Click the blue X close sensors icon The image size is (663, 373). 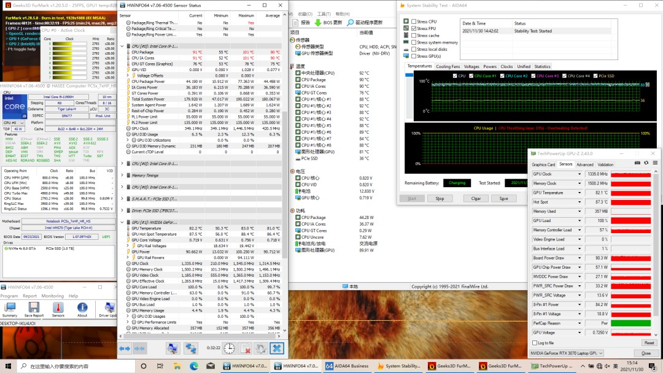[x=277, y=348]
